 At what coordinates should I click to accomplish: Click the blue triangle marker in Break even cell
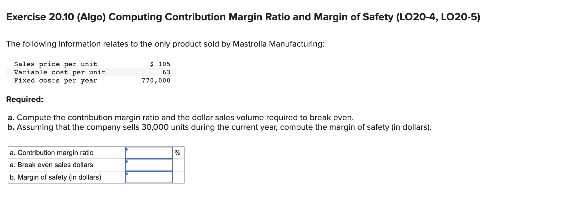pyautogui.click(x=127, y=161)
